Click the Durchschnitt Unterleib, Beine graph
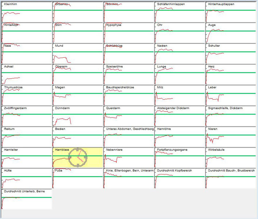This screenshot has height=219, width=258. [x=27, y=199]
